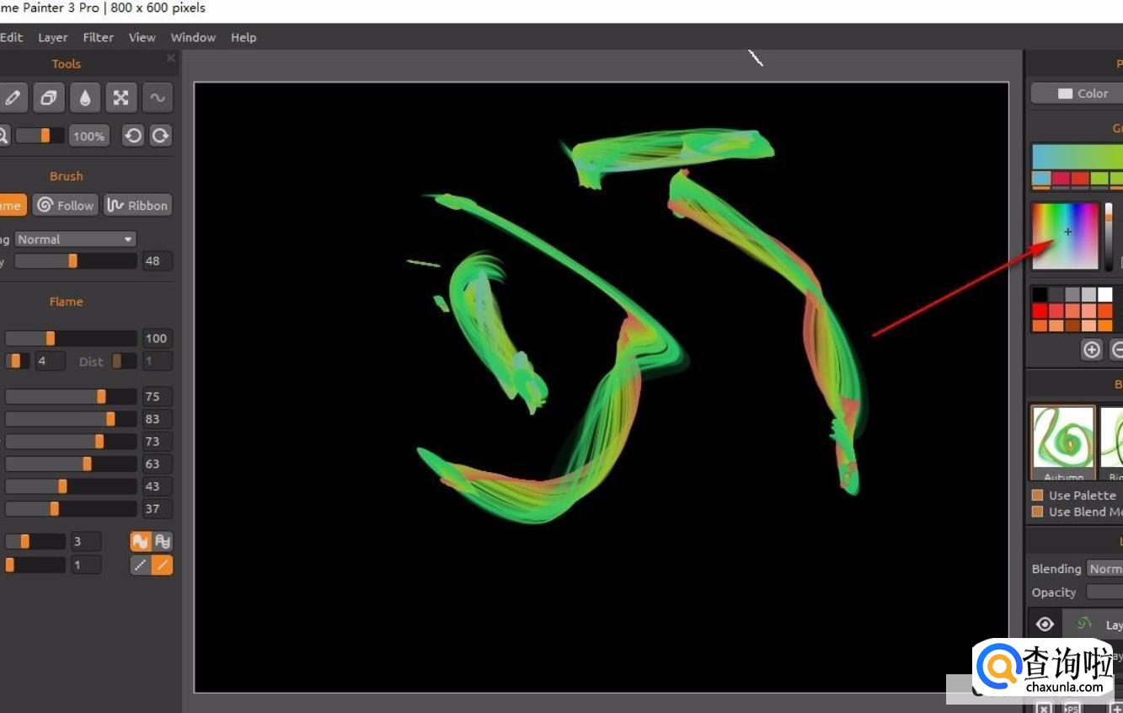
Task: Click the Flame slider valued 83
Action: coord(71,419)
